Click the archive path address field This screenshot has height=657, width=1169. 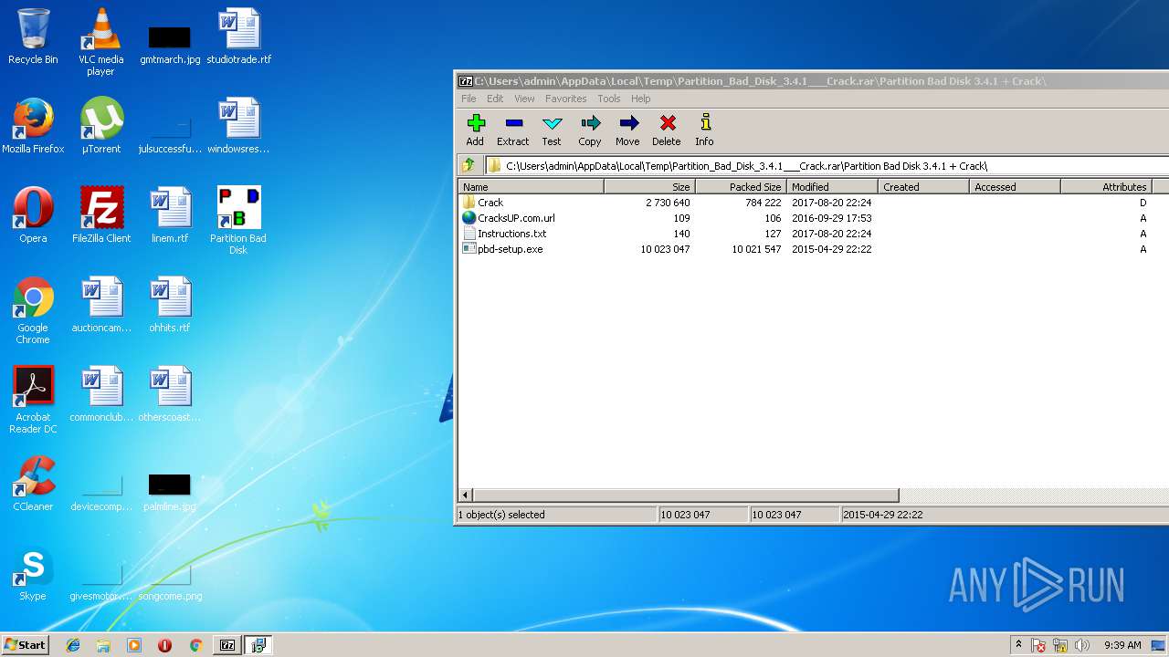(x=827, y=165)
